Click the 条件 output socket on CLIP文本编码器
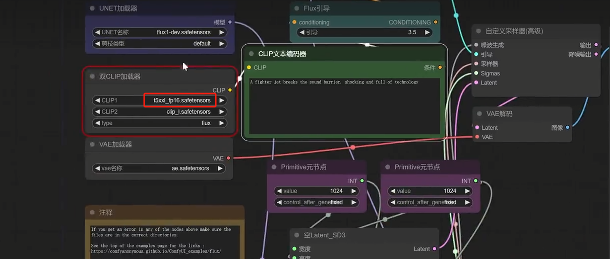The image size is (610, 259). [x=440, y=67]
